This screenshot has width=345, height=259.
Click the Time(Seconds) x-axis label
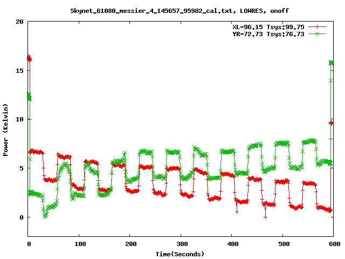coord(180,254)
